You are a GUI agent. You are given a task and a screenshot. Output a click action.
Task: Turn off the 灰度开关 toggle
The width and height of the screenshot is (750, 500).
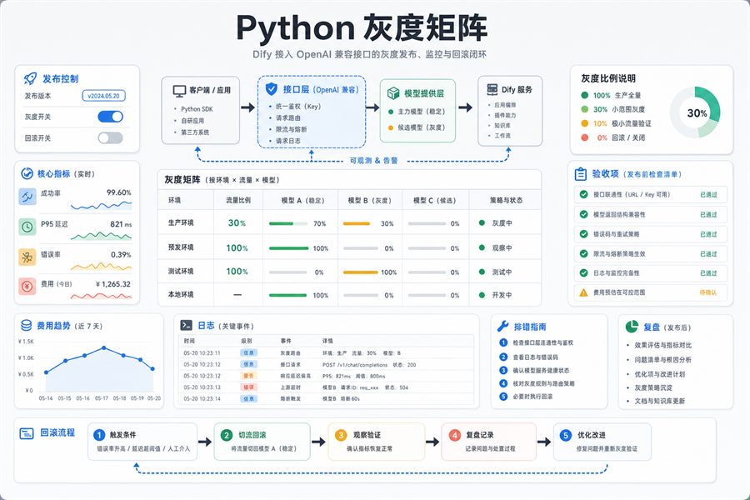click(x=111, y=117)
